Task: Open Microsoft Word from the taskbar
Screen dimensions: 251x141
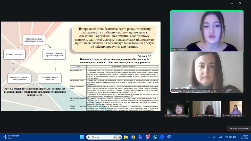Action: (169, 137)
